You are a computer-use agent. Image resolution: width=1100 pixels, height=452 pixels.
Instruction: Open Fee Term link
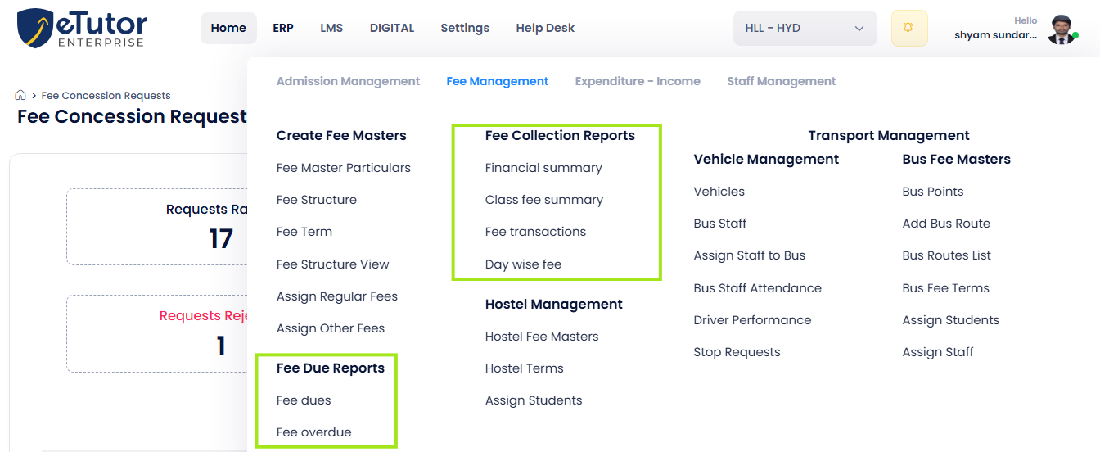pyautogui.click(x=304, y=232)
